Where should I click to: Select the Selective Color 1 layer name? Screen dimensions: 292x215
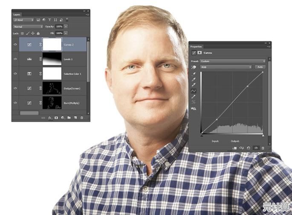pyautogui.click(x=72, y=74)
